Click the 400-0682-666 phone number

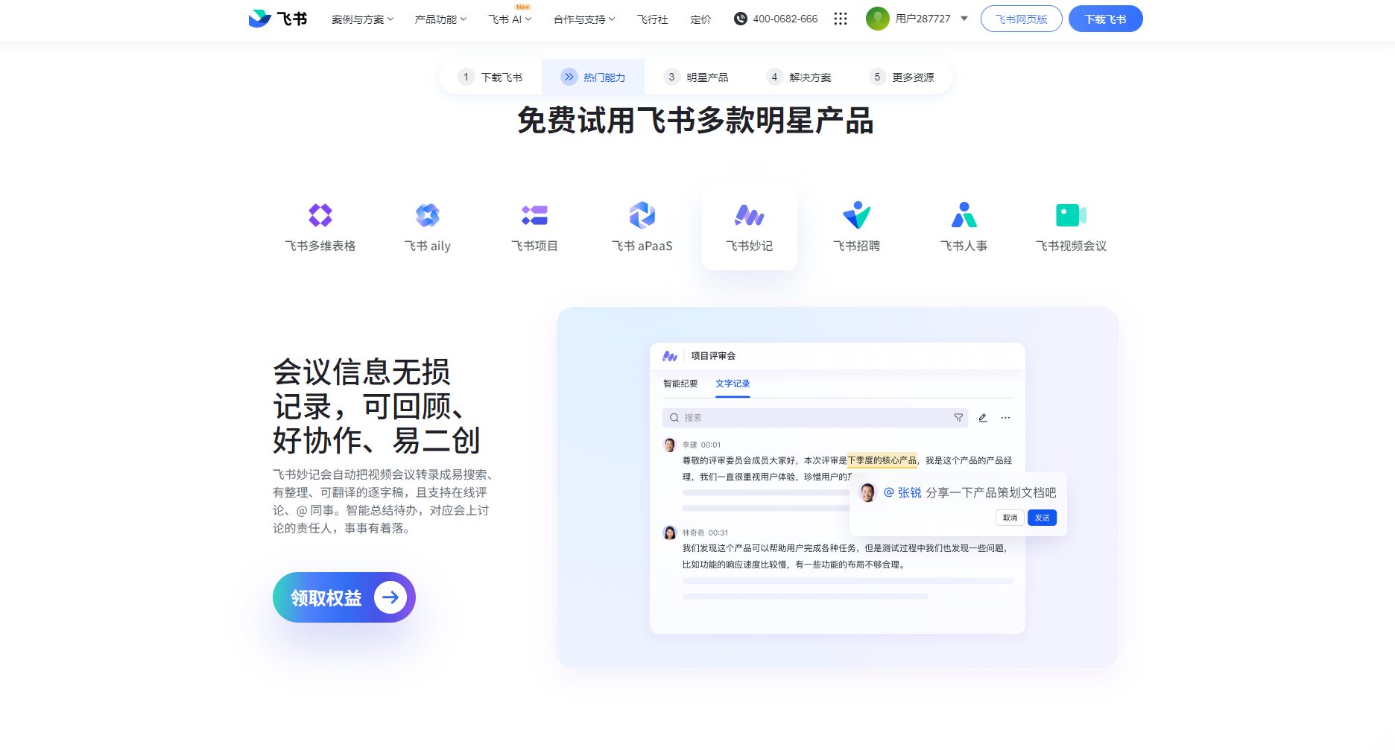tap(785, 19)
